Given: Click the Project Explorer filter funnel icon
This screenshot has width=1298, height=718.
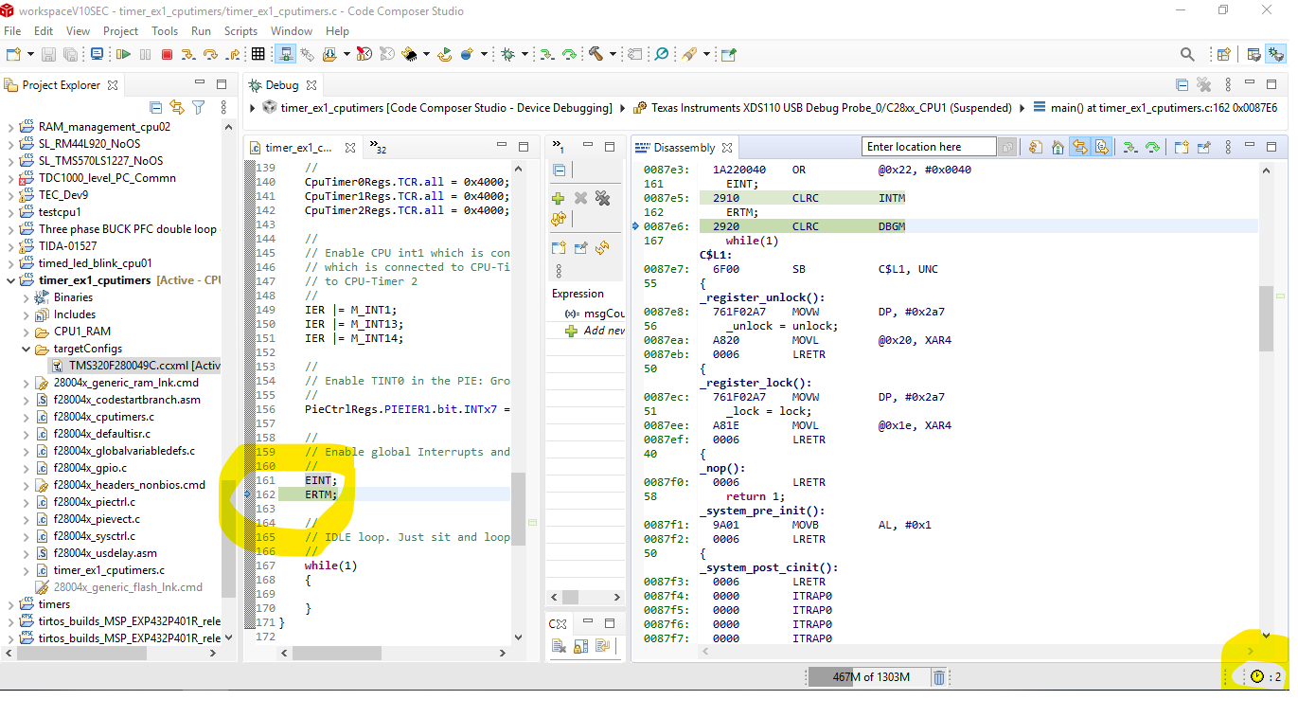Looking at the screenshot, I should pos(198,108).
